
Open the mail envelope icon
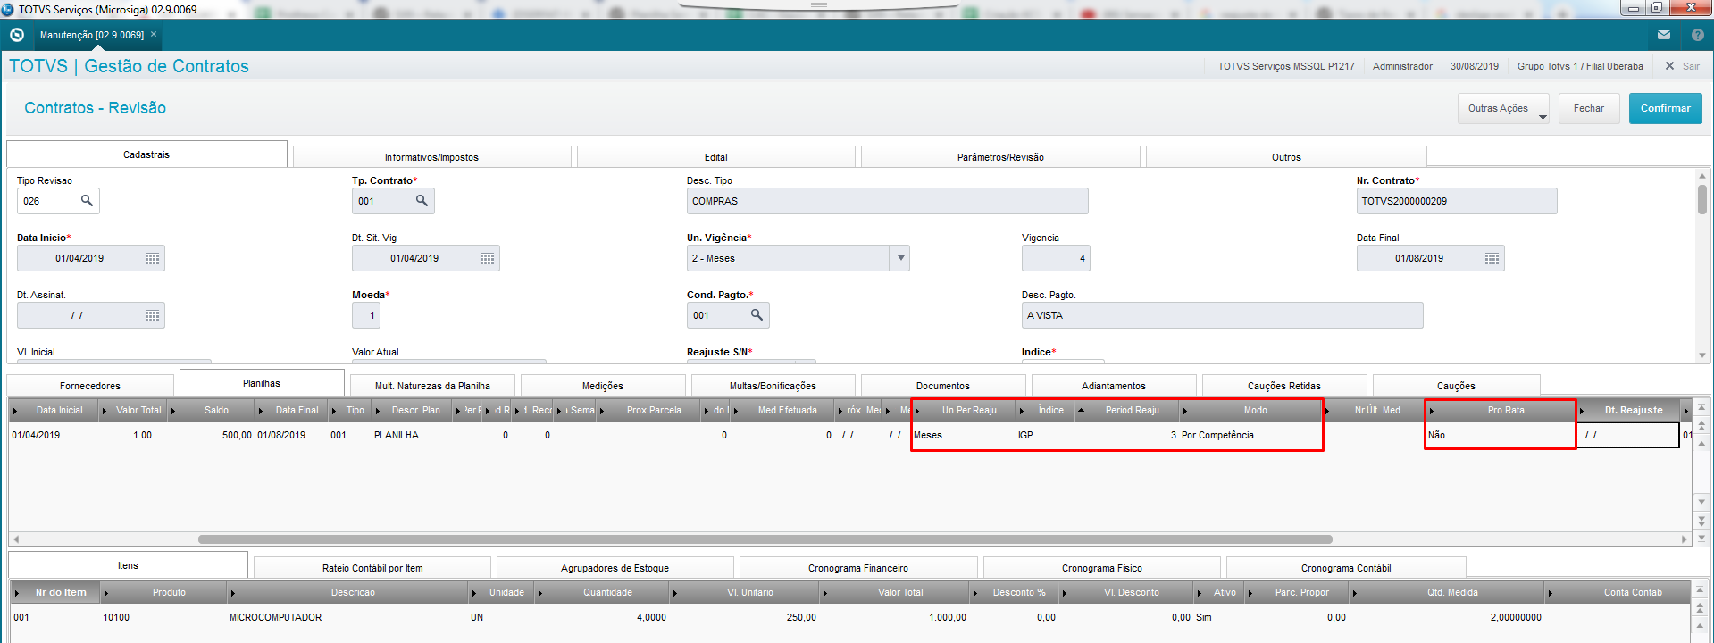point(1664,35)
